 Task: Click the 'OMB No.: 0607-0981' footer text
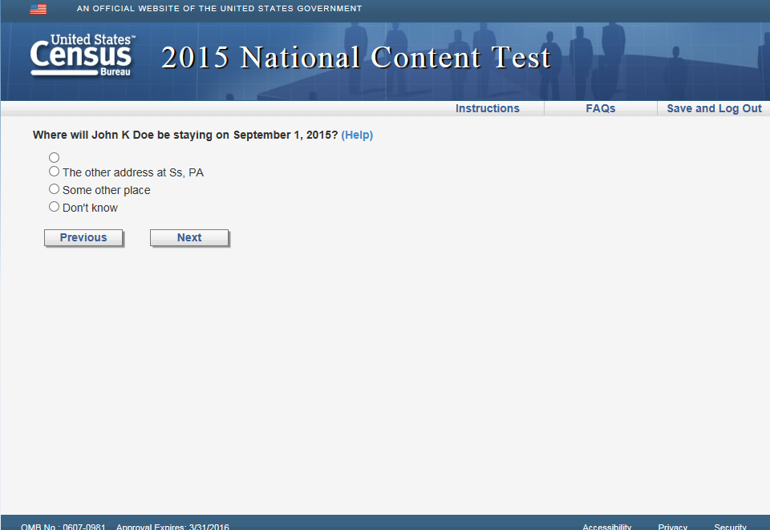click(63, 527)
